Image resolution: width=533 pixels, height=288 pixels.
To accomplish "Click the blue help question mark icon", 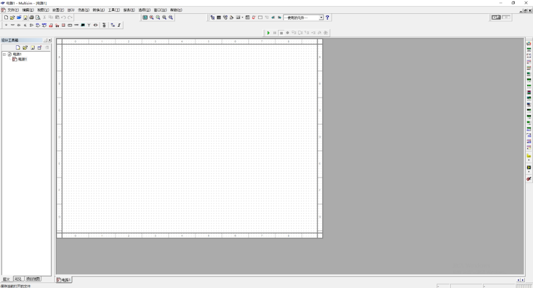I will tap(327, 17).
